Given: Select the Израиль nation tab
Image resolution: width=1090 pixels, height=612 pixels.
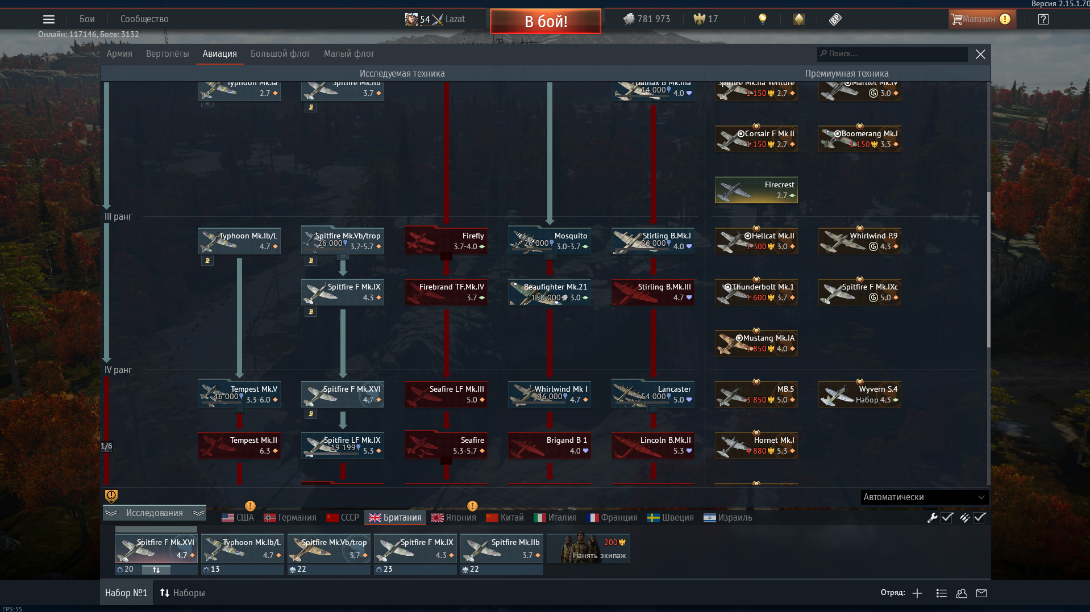Looking at the screenshot, I should pos(728,518).
